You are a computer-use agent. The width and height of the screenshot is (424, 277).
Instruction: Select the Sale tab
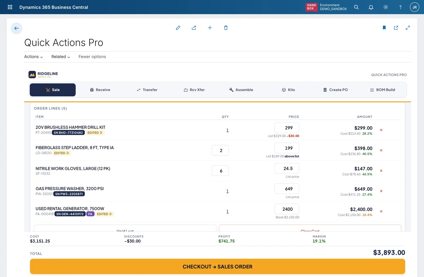pos(53,90)
